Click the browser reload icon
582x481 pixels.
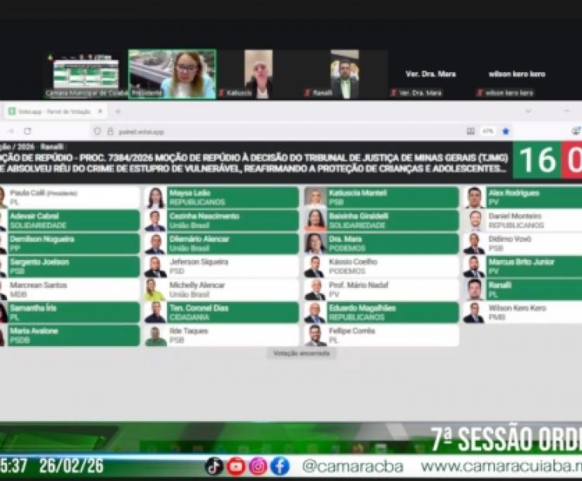pyautogui.click(x=27, y=132)
